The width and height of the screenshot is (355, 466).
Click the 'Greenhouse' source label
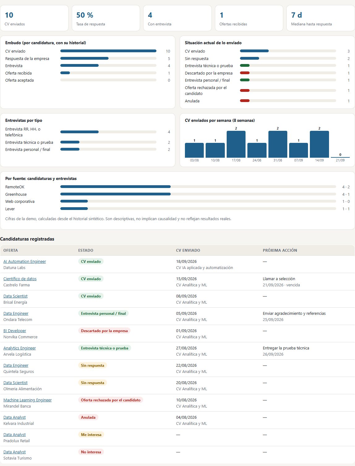[x=16, y=195]
